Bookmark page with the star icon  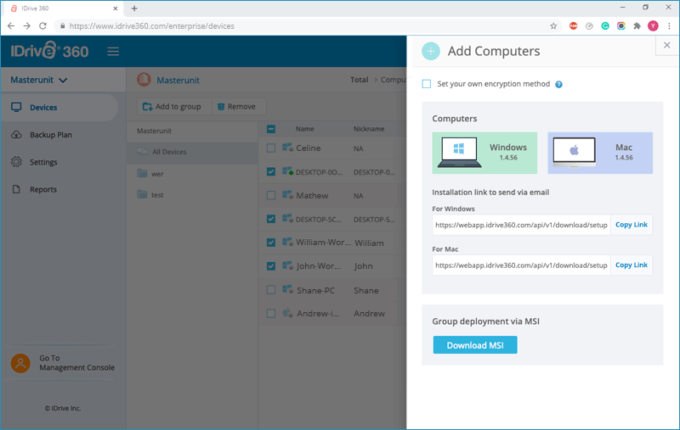[x=553, y=26]
